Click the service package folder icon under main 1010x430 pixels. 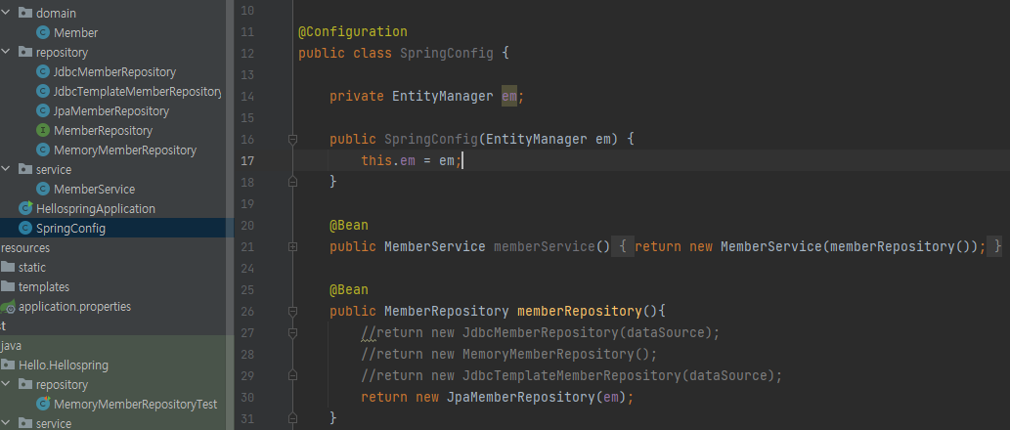point(25,169)
